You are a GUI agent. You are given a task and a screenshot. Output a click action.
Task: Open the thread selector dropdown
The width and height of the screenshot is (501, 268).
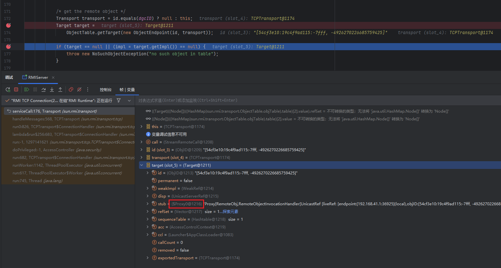tap(129, 101)
